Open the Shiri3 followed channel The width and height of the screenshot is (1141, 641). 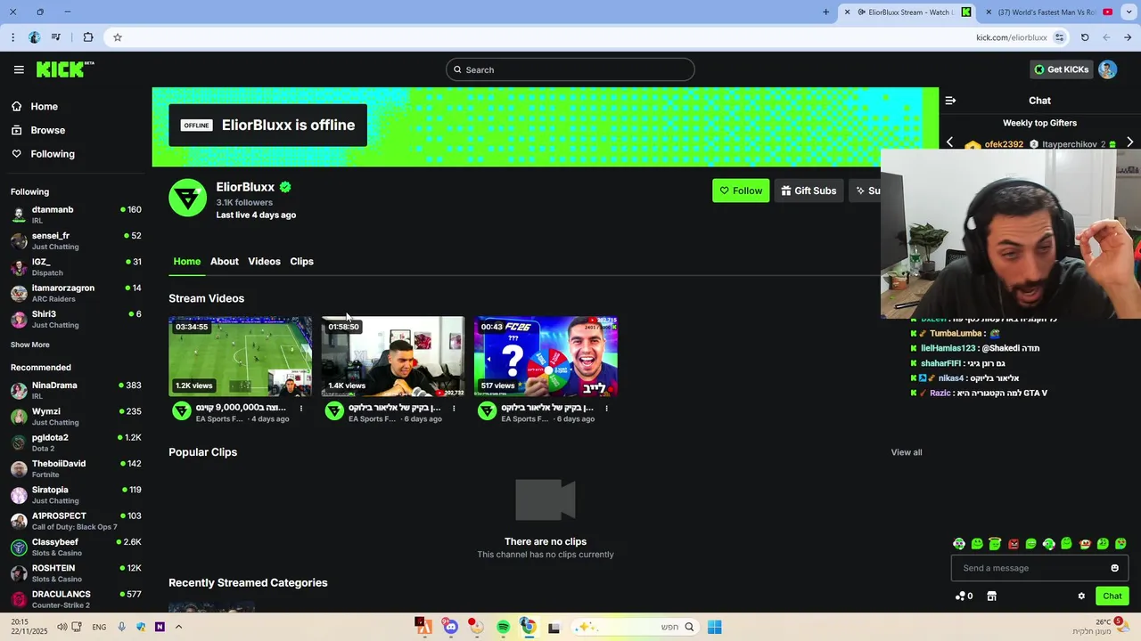click(76, 319)
